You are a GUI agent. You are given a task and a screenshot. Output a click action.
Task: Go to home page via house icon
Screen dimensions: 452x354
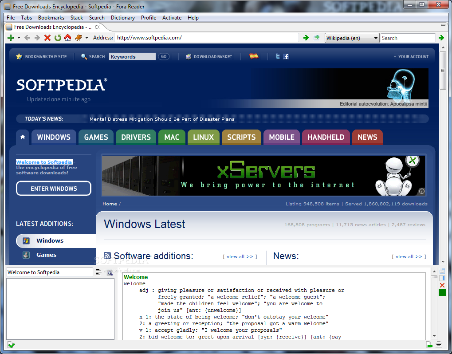[67, 38]
